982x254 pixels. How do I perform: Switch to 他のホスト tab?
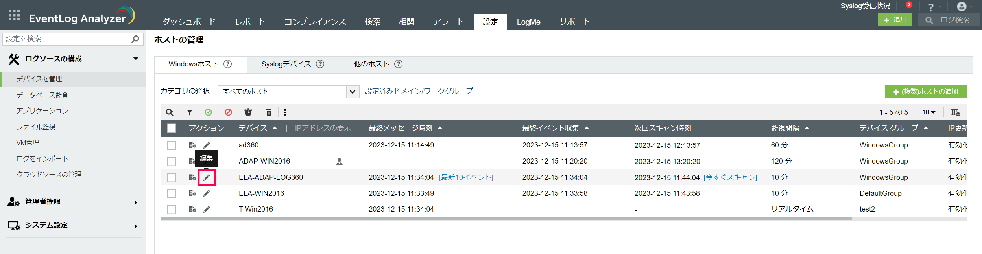[x=378, y=64]
